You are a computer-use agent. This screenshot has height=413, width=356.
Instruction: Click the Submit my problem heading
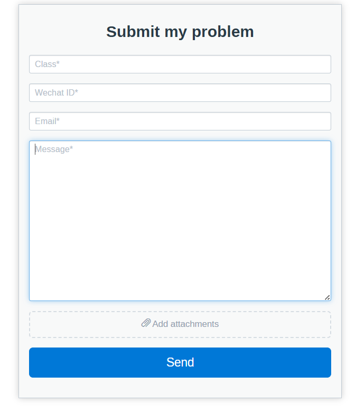point(180,32)
